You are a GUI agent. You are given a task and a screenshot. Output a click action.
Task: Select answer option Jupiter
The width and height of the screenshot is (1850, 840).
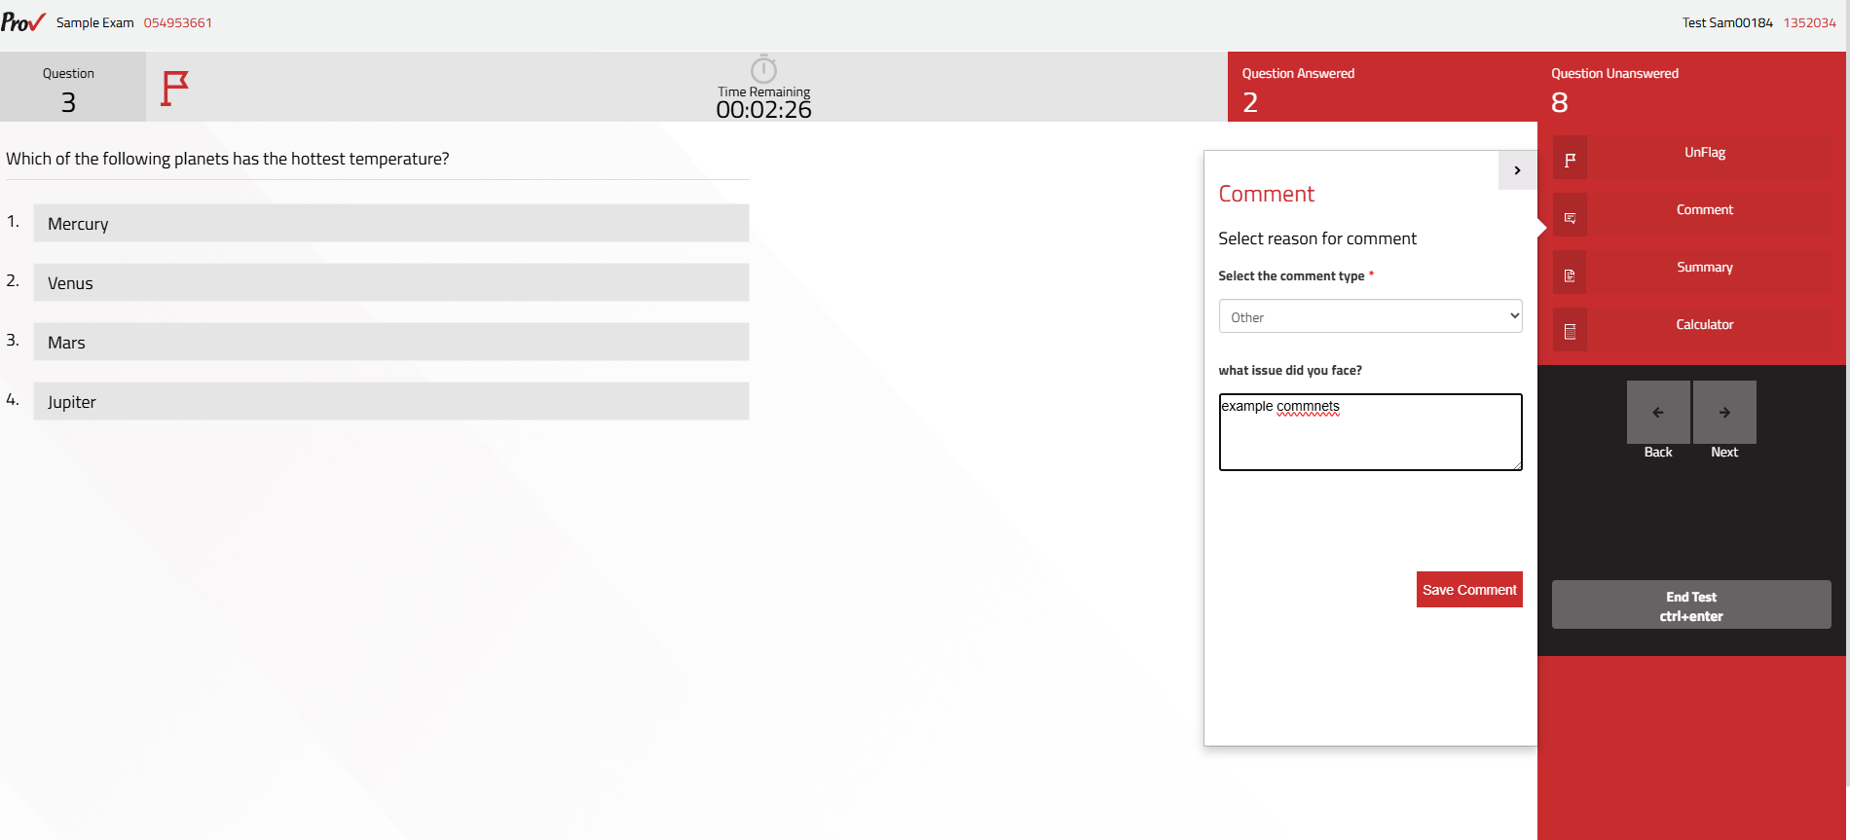(391, 401)
